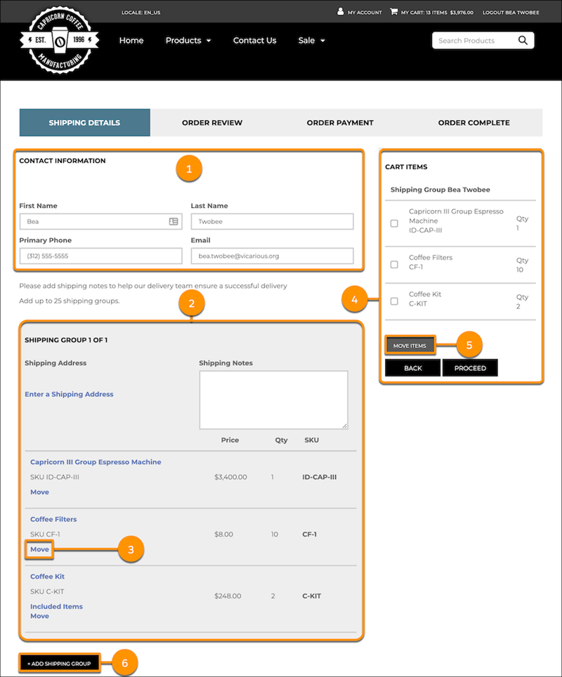Click Move under Coffee Filters
The width and height of the screenshot is (562, 677).
pos(39,549)
